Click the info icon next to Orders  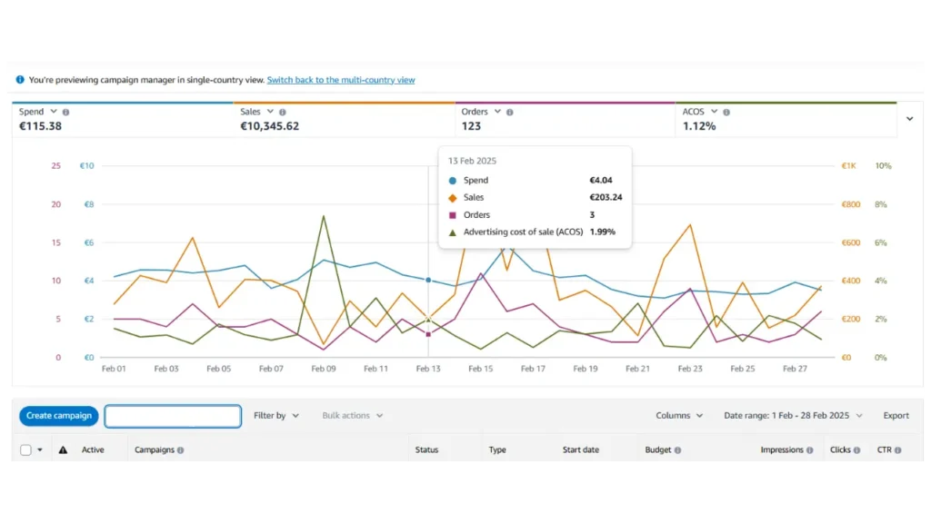[x=509, y=113]
